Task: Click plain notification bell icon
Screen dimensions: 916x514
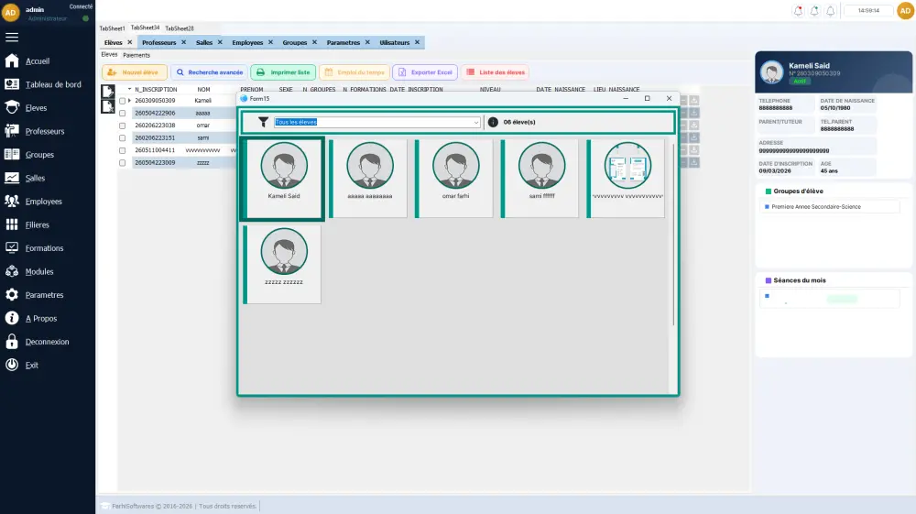Action: (x=830, y=10)
